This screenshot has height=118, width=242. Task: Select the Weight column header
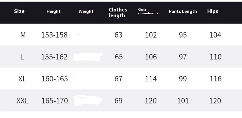point(86,11)
